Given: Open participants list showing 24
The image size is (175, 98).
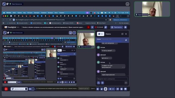Looking at the screenshot, I should 112,89.
